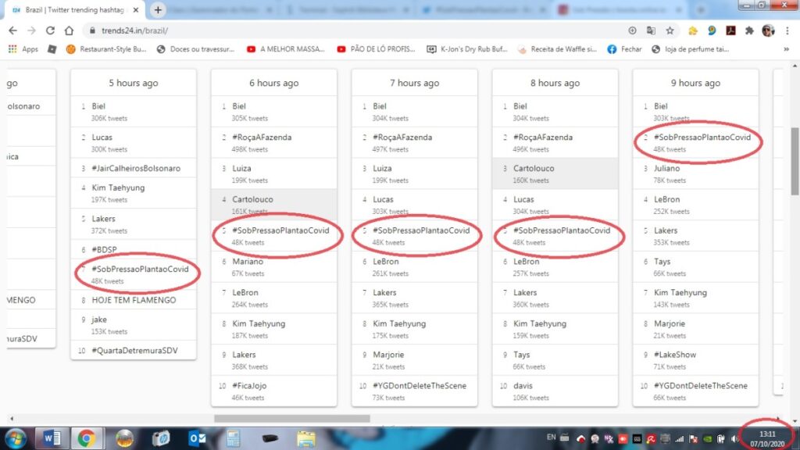
Task: Open K-Jon's Dry Rub Buf... bookmark
Action: pyautogui.click(x=467, y=49)
